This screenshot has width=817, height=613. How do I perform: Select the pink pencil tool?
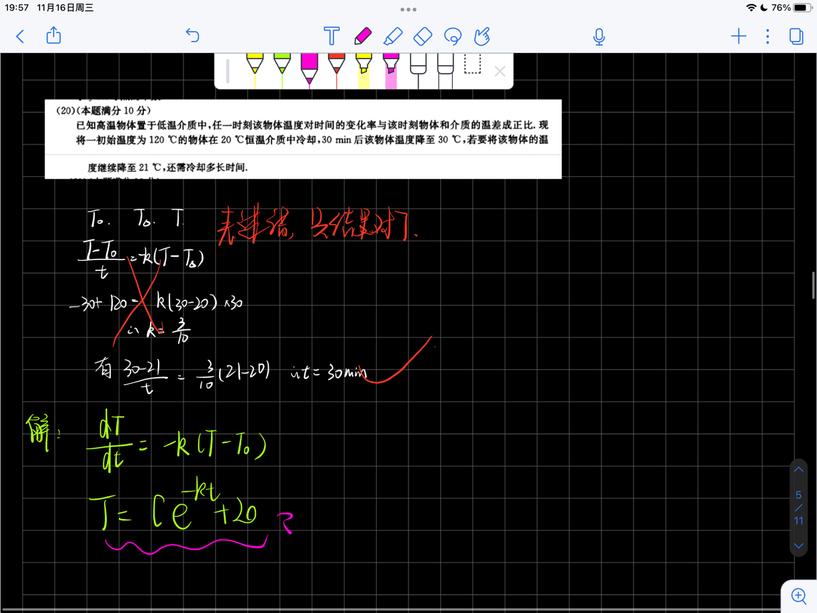point(362,36)
